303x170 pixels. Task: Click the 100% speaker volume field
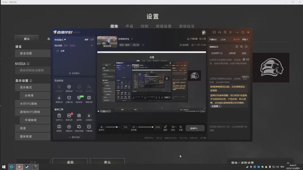coord(158,127)
